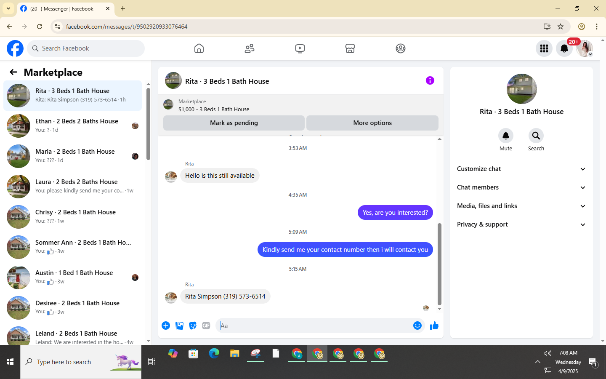This screenshot has width=606, height=379.
Task: Open the Friends icon in top navigation
Action: click(250, 48)
